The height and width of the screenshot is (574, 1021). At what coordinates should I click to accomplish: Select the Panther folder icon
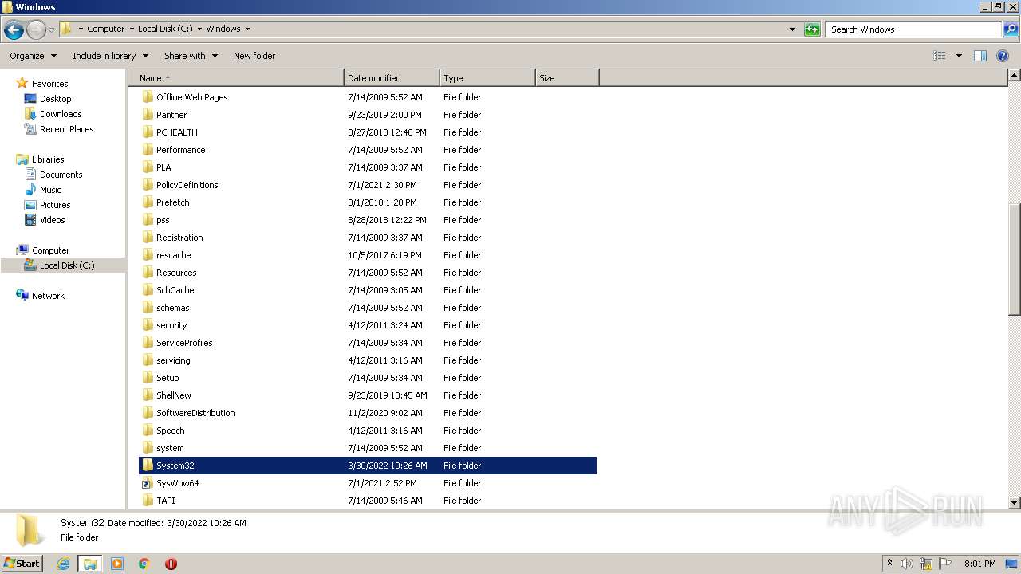click(148, 115)
